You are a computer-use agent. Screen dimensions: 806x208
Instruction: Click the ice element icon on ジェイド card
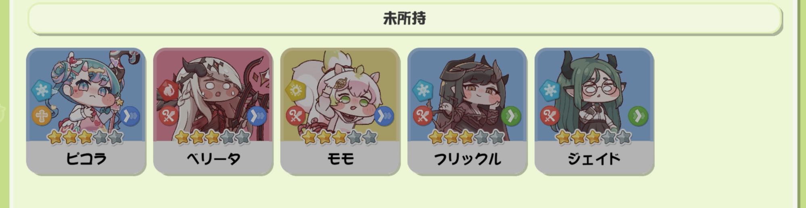[x=550, y=90]
